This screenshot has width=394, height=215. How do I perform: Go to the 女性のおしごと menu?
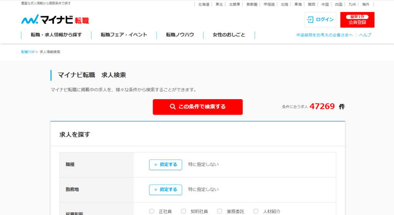[x=229, y=35]
